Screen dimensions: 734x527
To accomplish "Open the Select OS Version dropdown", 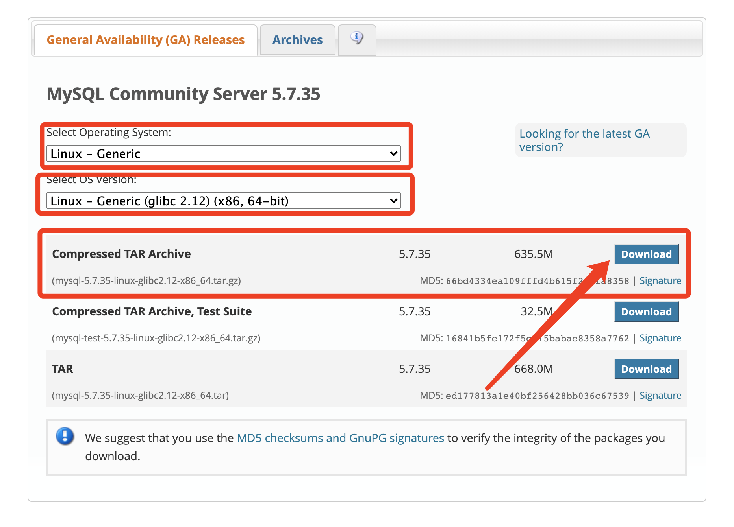I will click(x=223, y=201).
